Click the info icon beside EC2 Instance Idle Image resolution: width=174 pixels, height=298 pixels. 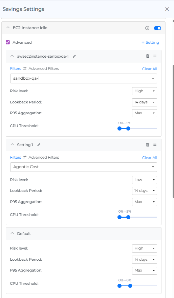pyautogui.click(x=147, y=28)
